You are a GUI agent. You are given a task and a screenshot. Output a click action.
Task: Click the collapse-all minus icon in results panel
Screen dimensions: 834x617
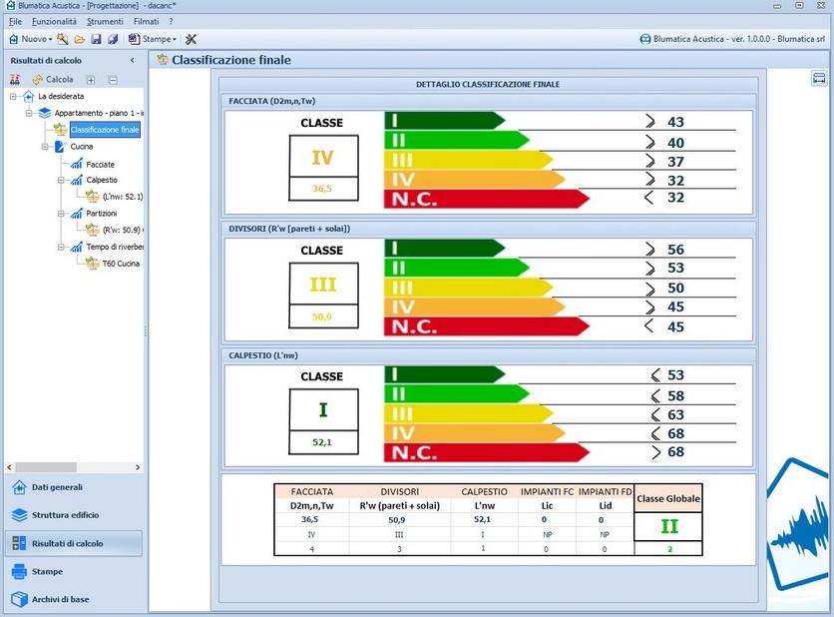click(x=113, y=80)
